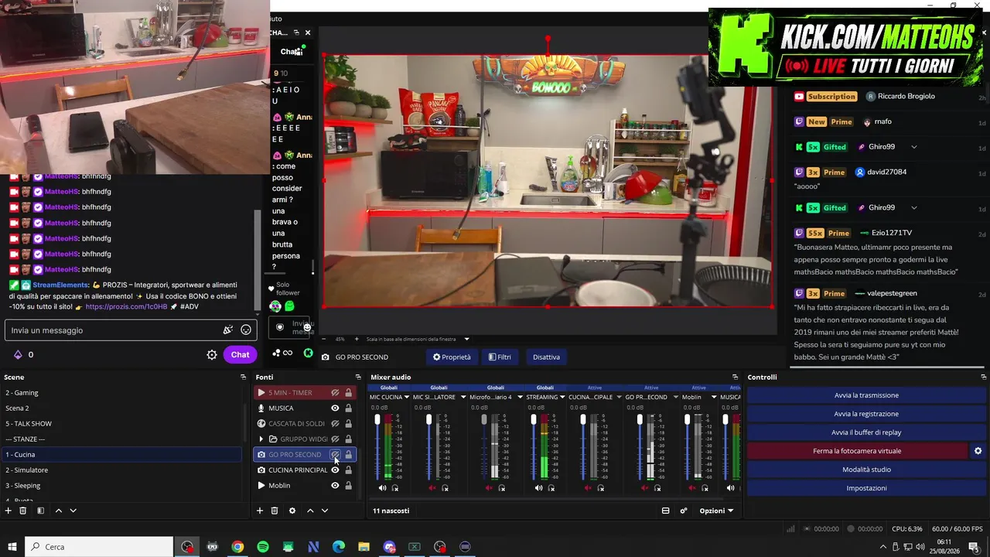Screen dimensions: 990x557
Task: Add a new scene with plus icon
Action: [9, 511]
